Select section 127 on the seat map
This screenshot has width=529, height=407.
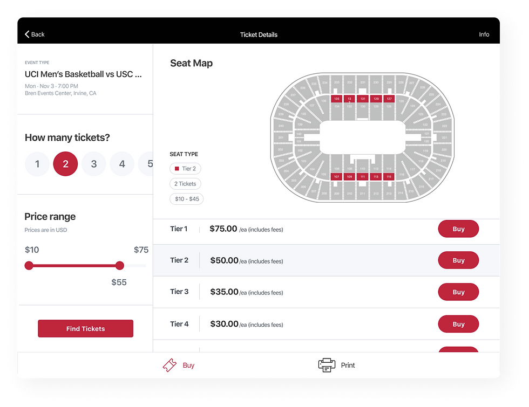(389, 99)
